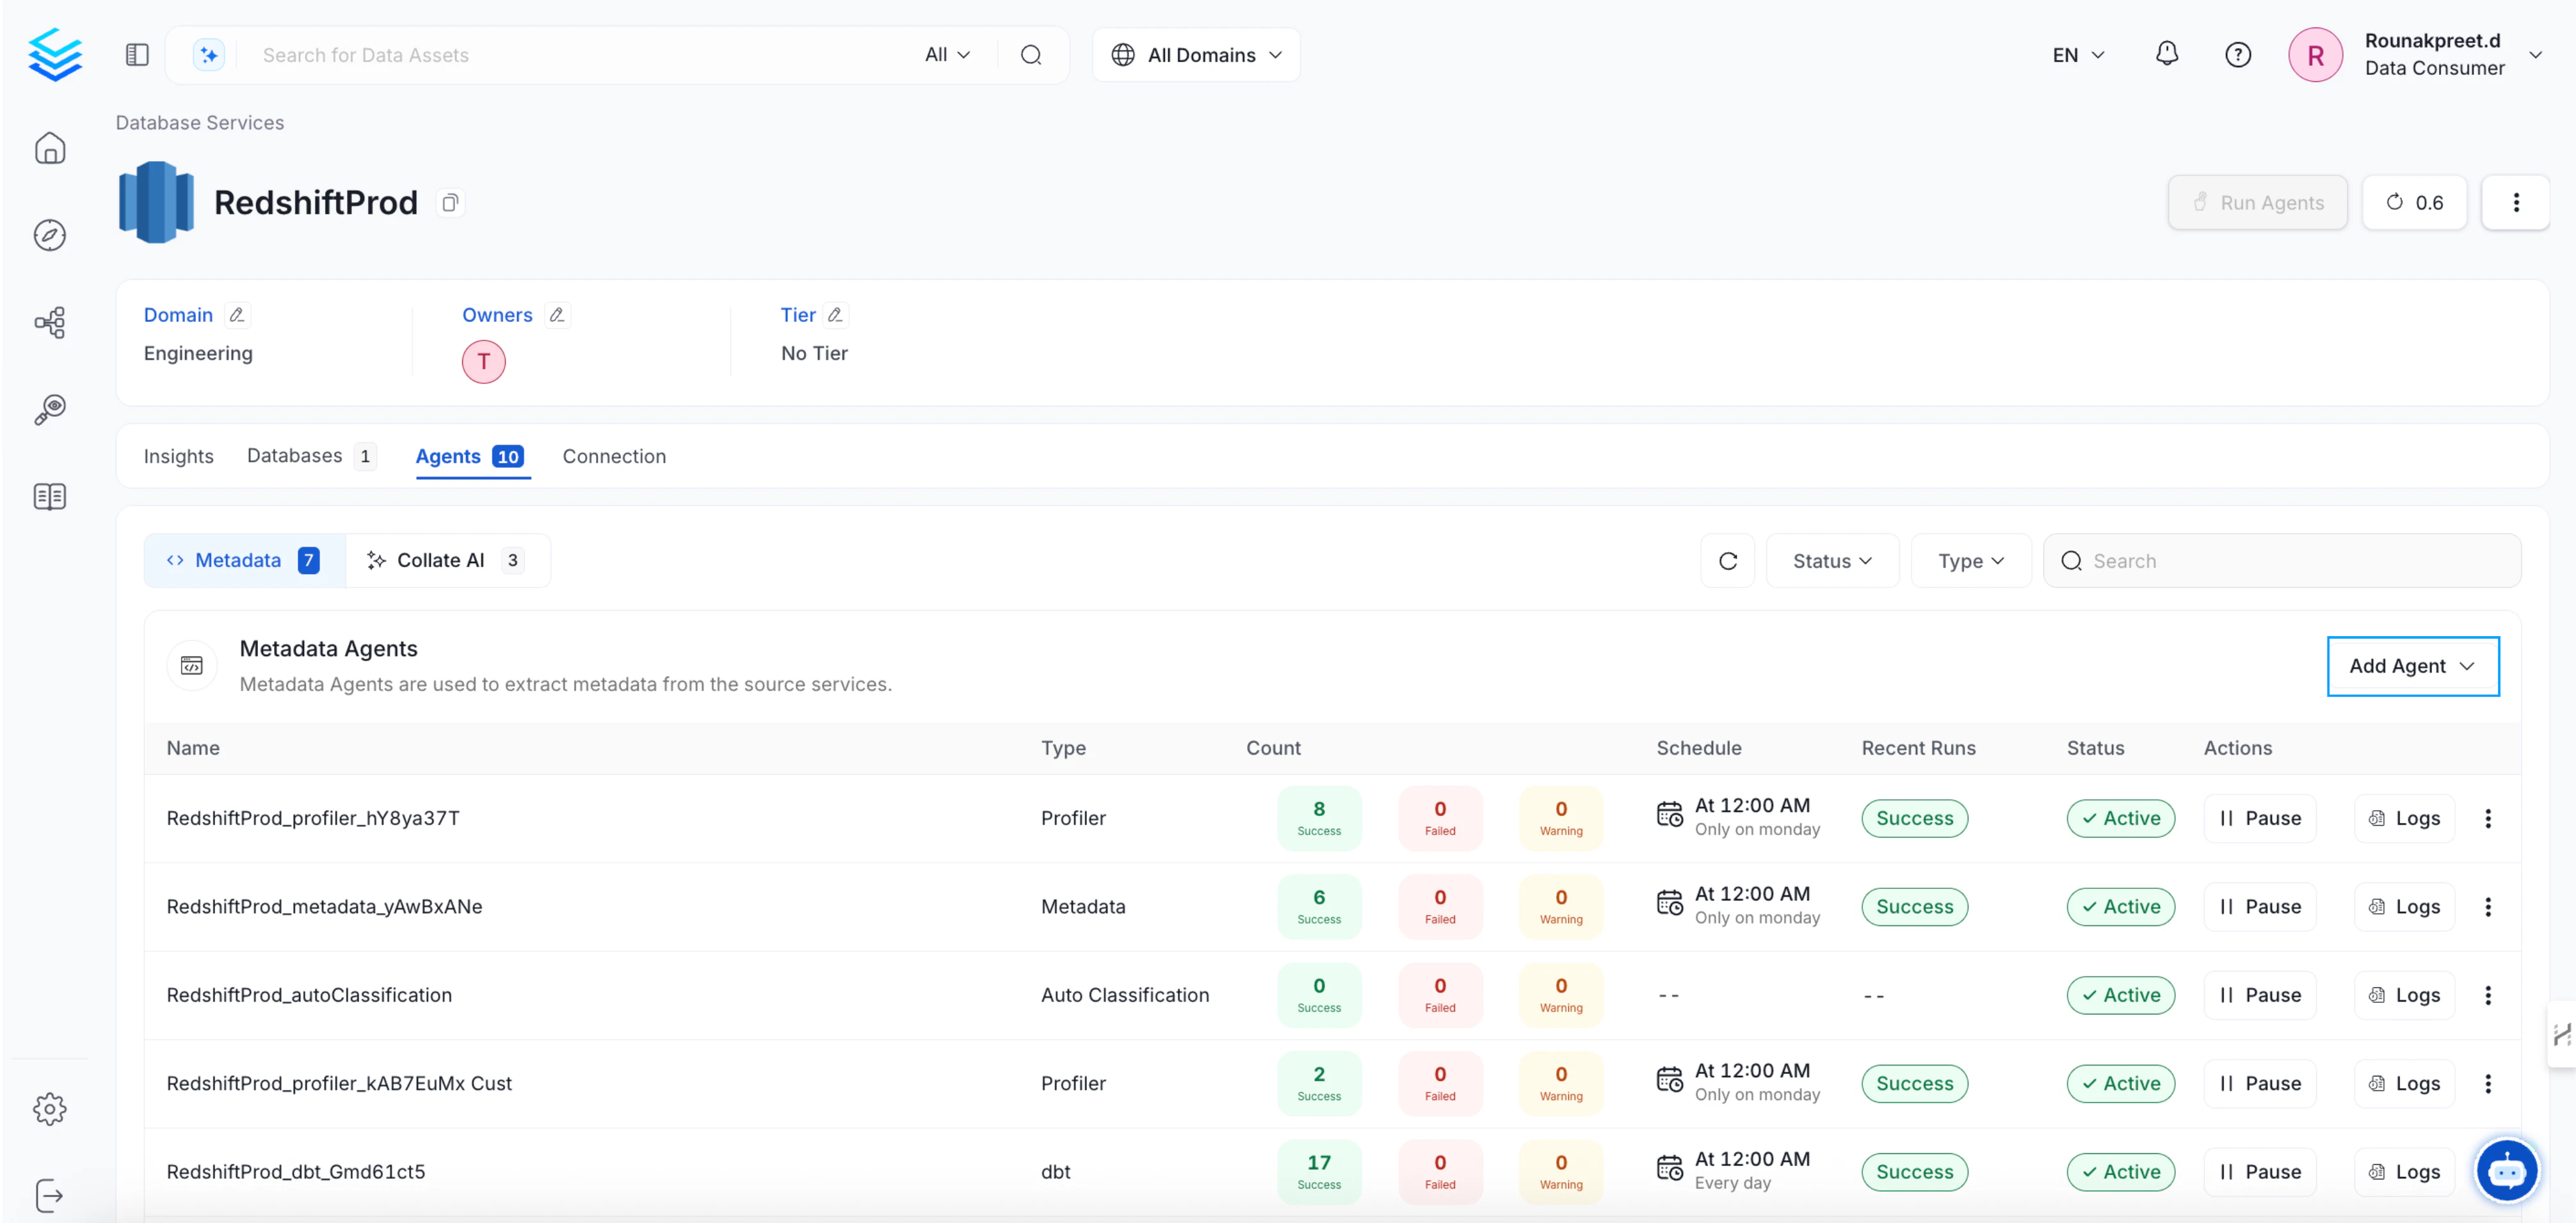Image resolution: width=2576 pixels, height=1223 pixels.
Task: Open the Status filter dropdown
Action: (x=1831, y=561)
